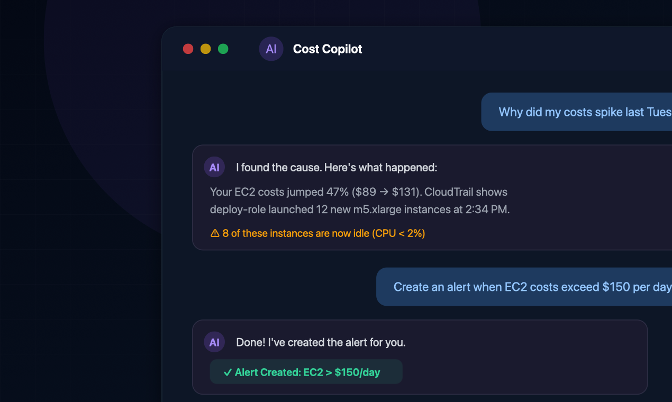
Task: Select the AI avatar beside the first response
Action: (x=214, y=167)
